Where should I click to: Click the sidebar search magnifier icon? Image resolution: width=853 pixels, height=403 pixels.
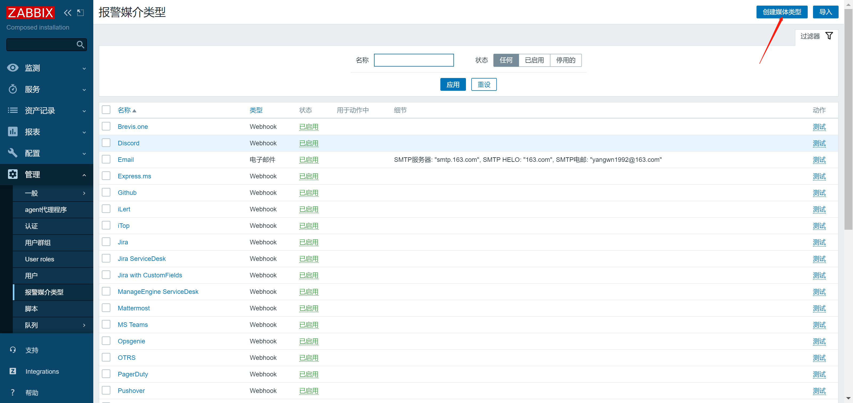click(80, 44)
